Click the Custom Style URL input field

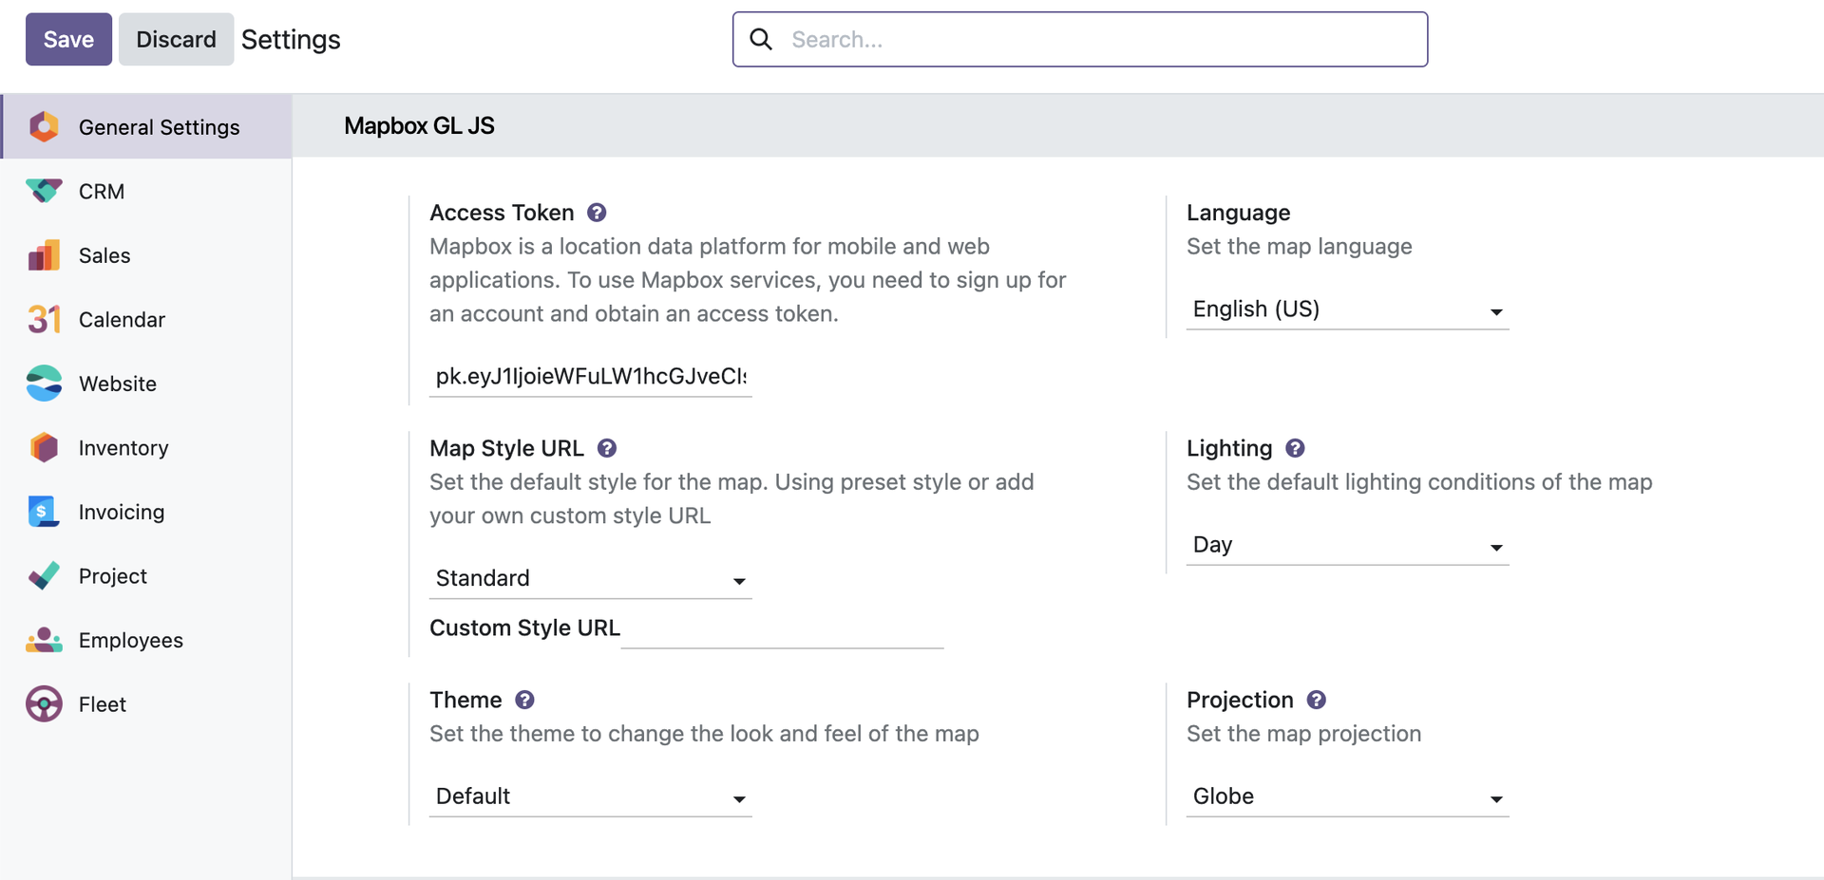tap(782, 628)
